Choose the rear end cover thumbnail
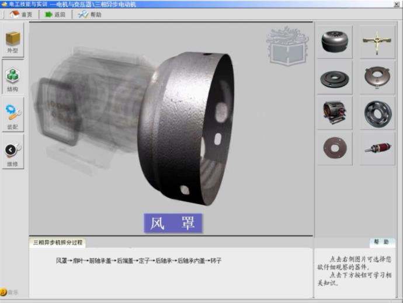Viewport: 403px width, 303px height. pyautogui.click(x=377, y=78)
